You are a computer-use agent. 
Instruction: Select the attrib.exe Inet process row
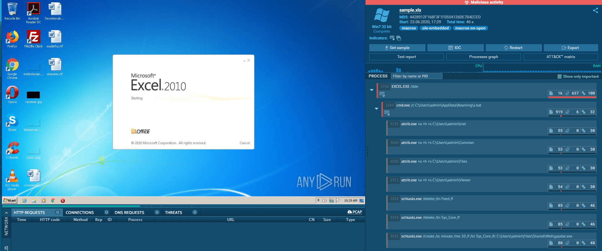point(491,128)
